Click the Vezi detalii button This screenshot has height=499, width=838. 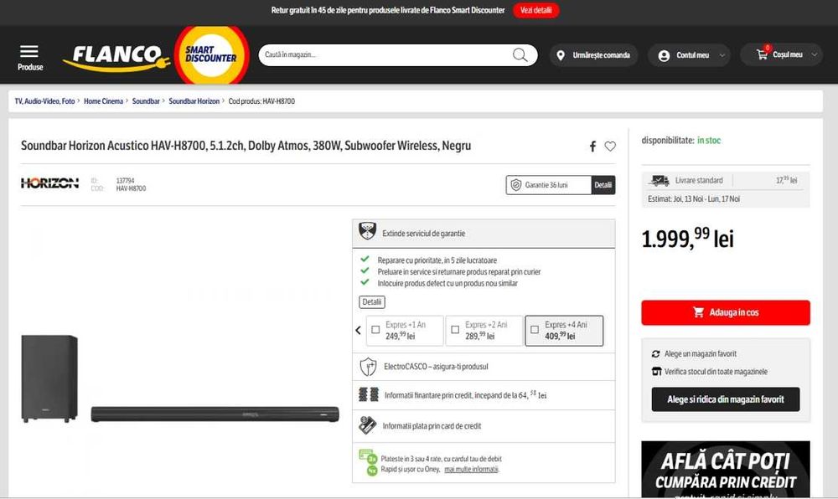coord(536,10)
